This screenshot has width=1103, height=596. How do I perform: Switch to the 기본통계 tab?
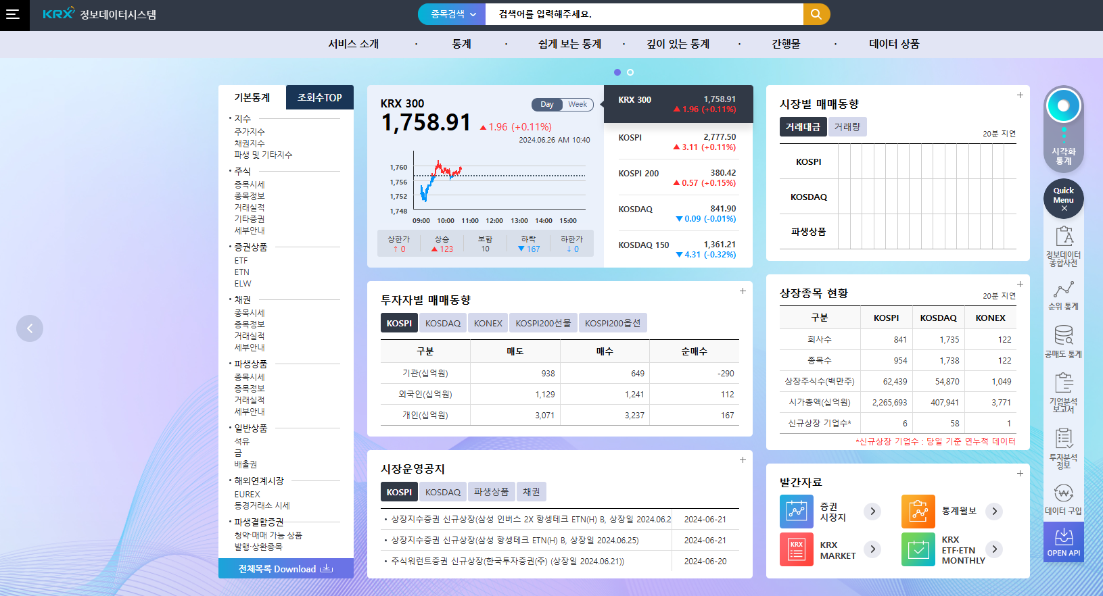pyautogui.click(x=252, y=97)
